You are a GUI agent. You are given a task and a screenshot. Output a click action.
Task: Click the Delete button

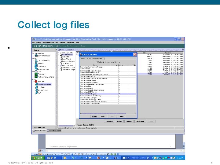click(119, 121)
